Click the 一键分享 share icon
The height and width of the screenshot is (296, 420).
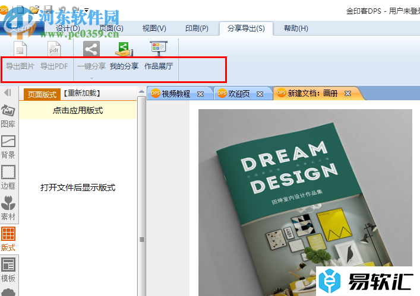(x=91, y=49)
